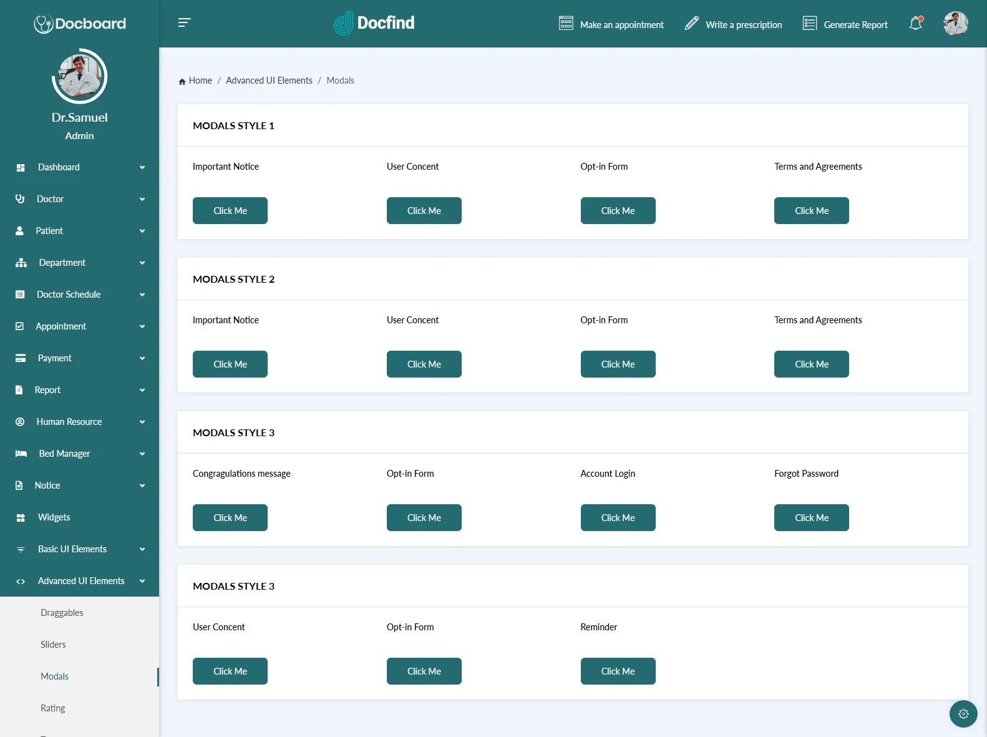Expand the Bed Manager dropdown arrow
Screen dimensions: 987x737
[142, 454]
